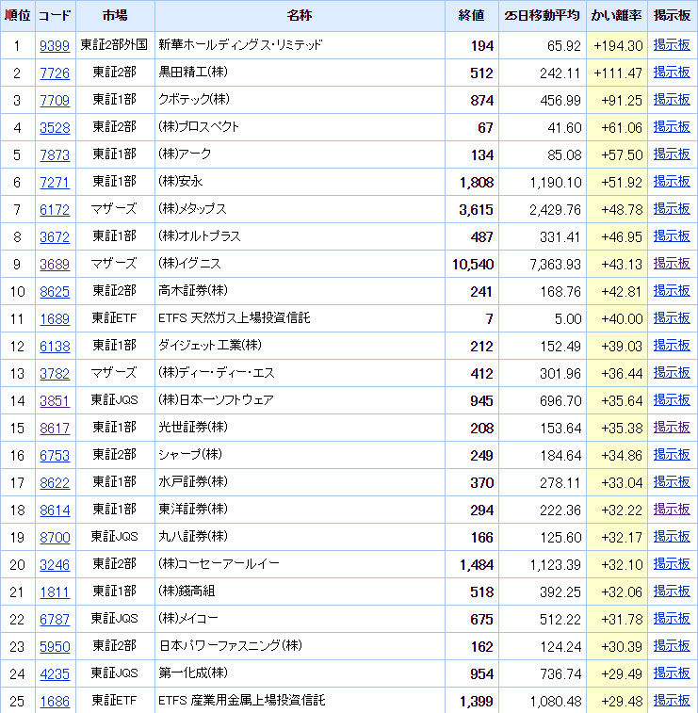Open stock code link 9399

(55, 45)
